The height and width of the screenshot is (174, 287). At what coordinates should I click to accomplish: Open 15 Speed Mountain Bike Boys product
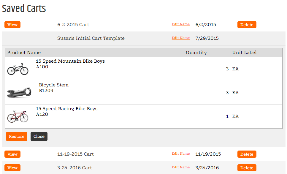tap(70, 61)
